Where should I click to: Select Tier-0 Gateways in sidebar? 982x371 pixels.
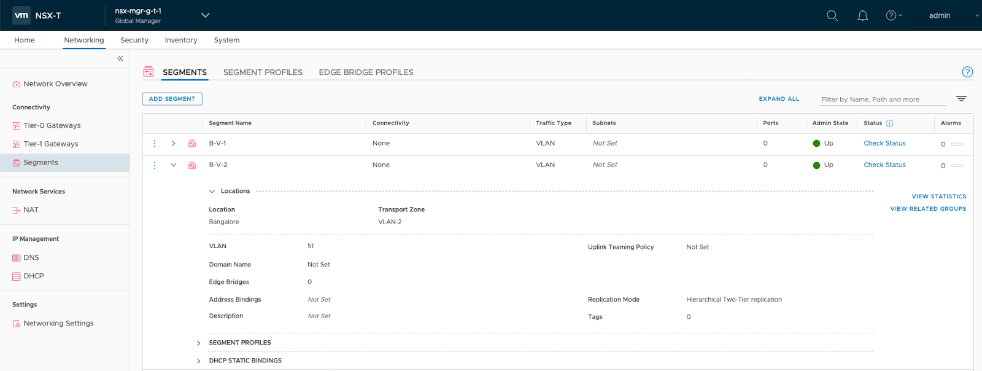point(52,125)
